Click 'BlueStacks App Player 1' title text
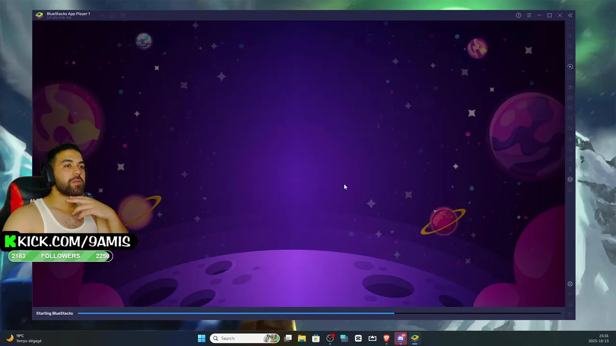The width and height of the screenshot is (616, 346). coord(68,14)
